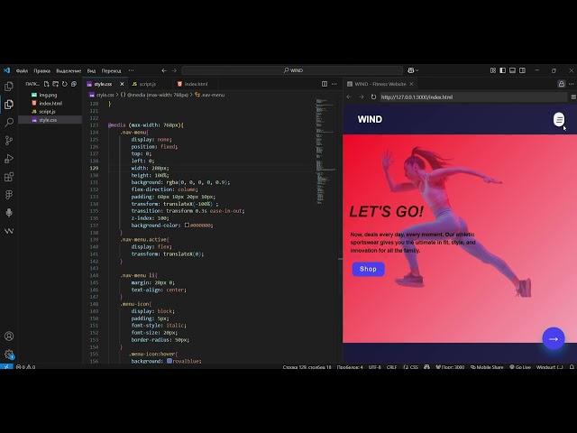Click the WIND command search box
This screenshot has width=577, height=433.
click(x=292, y=70)
